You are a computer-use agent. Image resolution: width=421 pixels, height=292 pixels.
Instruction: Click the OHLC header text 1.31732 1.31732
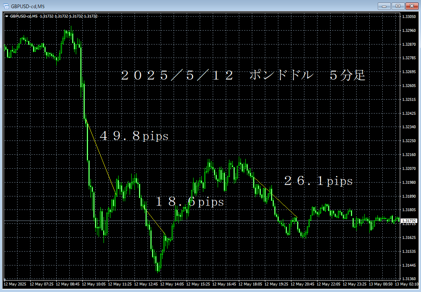[69, 16]
